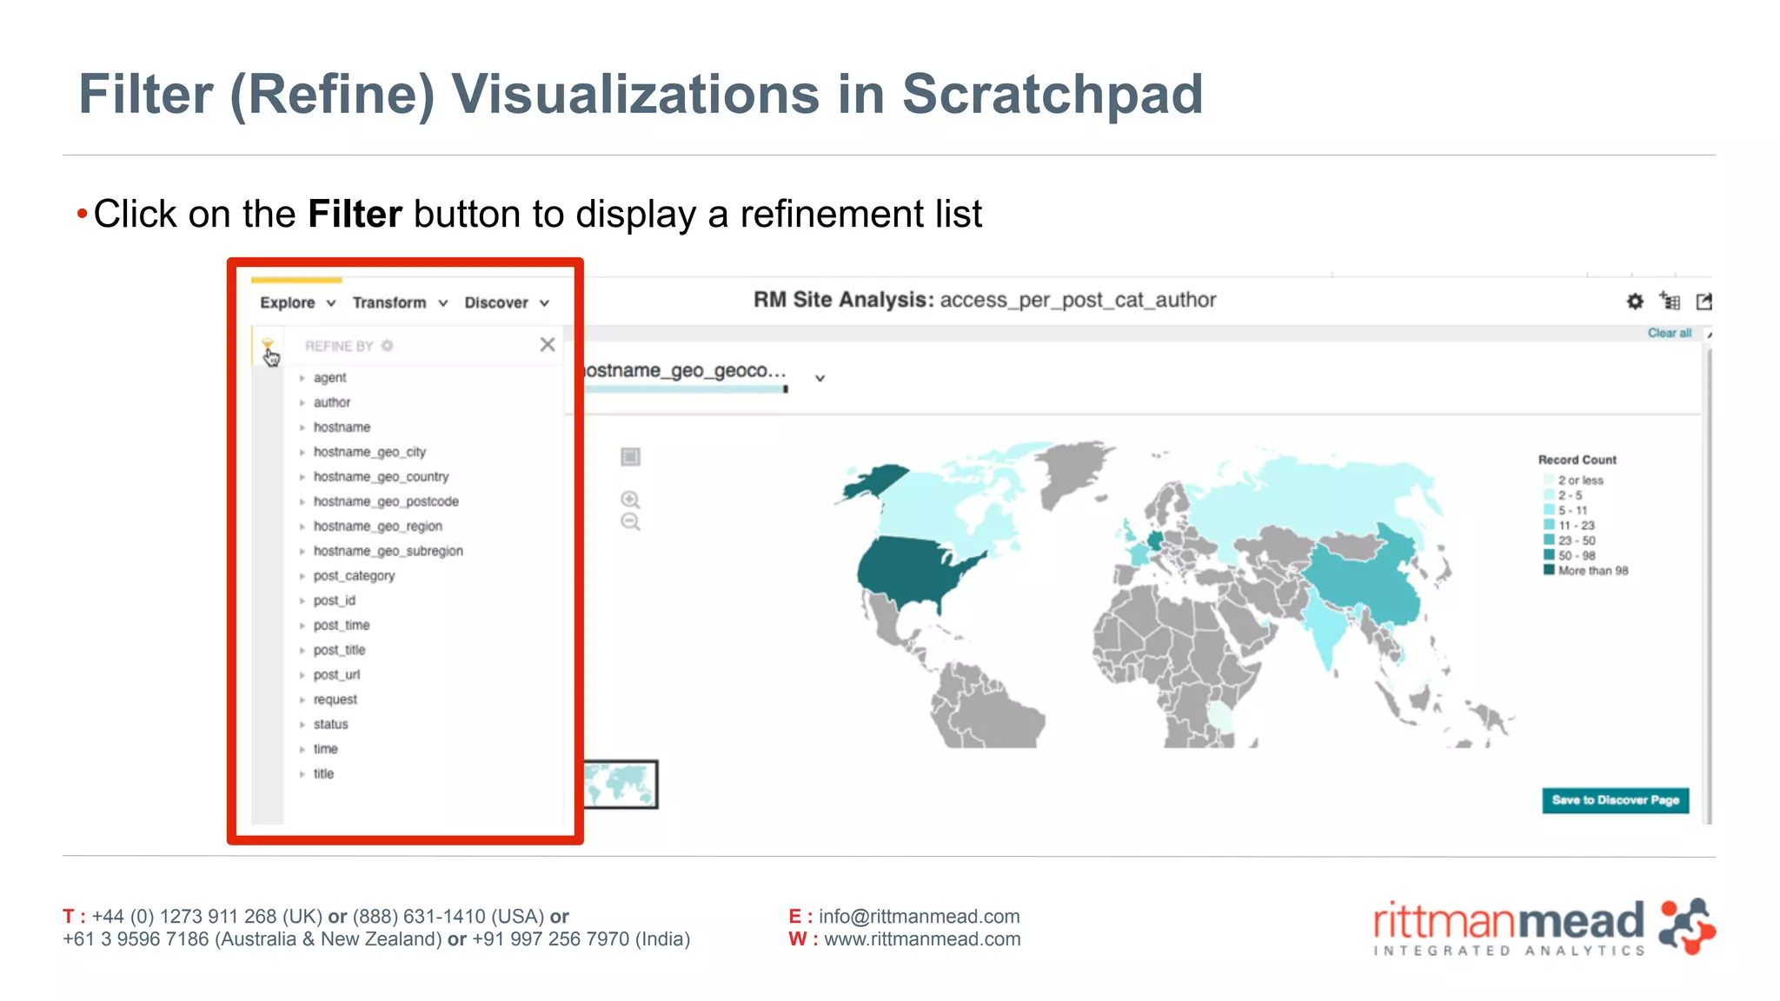Viewport: 1780px width, 1001px height.
Task: Close the Refine By panel
Action: [x=547, y=345]
